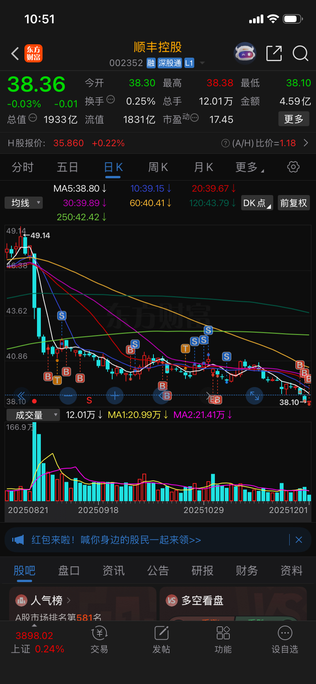Viewport: 316px width, 684px height.
Task: Switch to 月K chart tab
Action: pos(203,167)
